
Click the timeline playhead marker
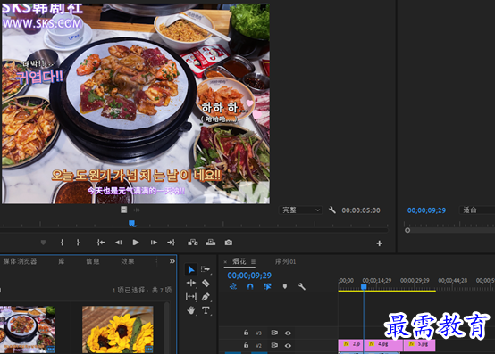tap(364, 287)
